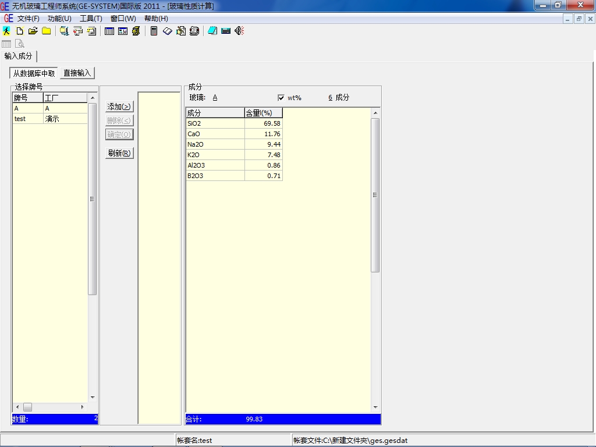Click composition table scroll up arrow
Image resolution: width=596 pixels, height=447 pixels.
pos(375,113)
